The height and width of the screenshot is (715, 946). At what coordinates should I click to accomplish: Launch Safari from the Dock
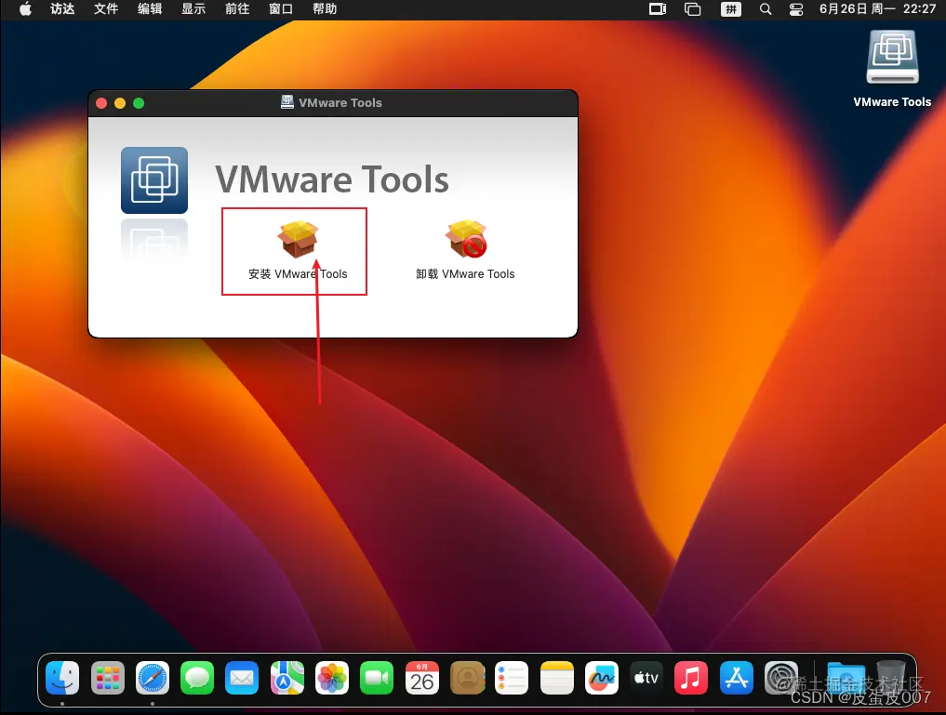point(153,678)
